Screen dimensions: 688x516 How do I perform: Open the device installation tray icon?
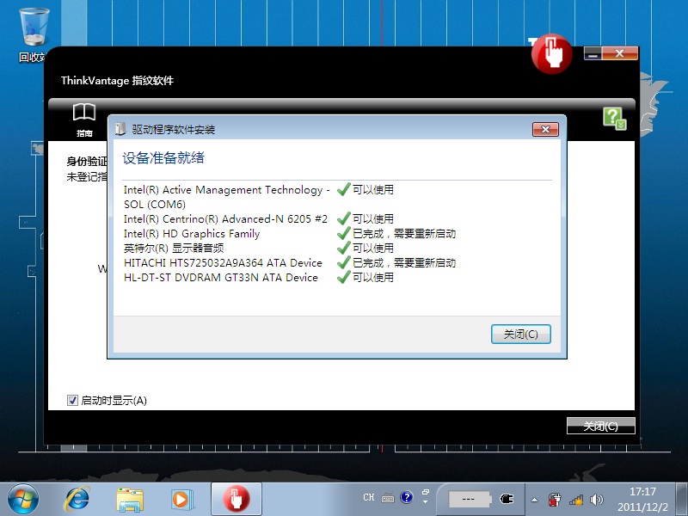point(555,500)
